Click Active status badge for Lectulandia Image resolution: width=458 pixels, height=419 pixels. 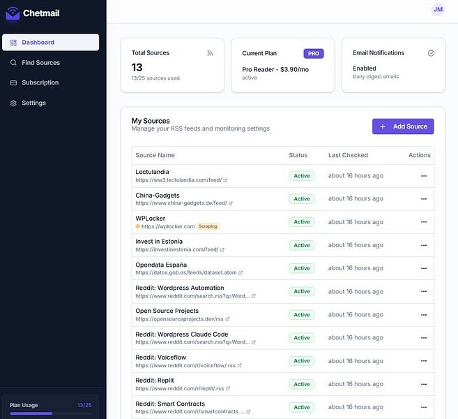302,176
